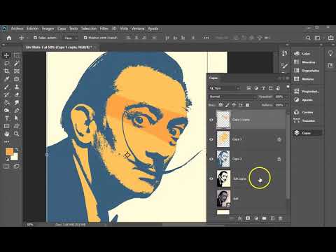Create a new layer with plus-square icon
Image resolution: width=336 pixels, height=252 pixels.
pos(272,218)
